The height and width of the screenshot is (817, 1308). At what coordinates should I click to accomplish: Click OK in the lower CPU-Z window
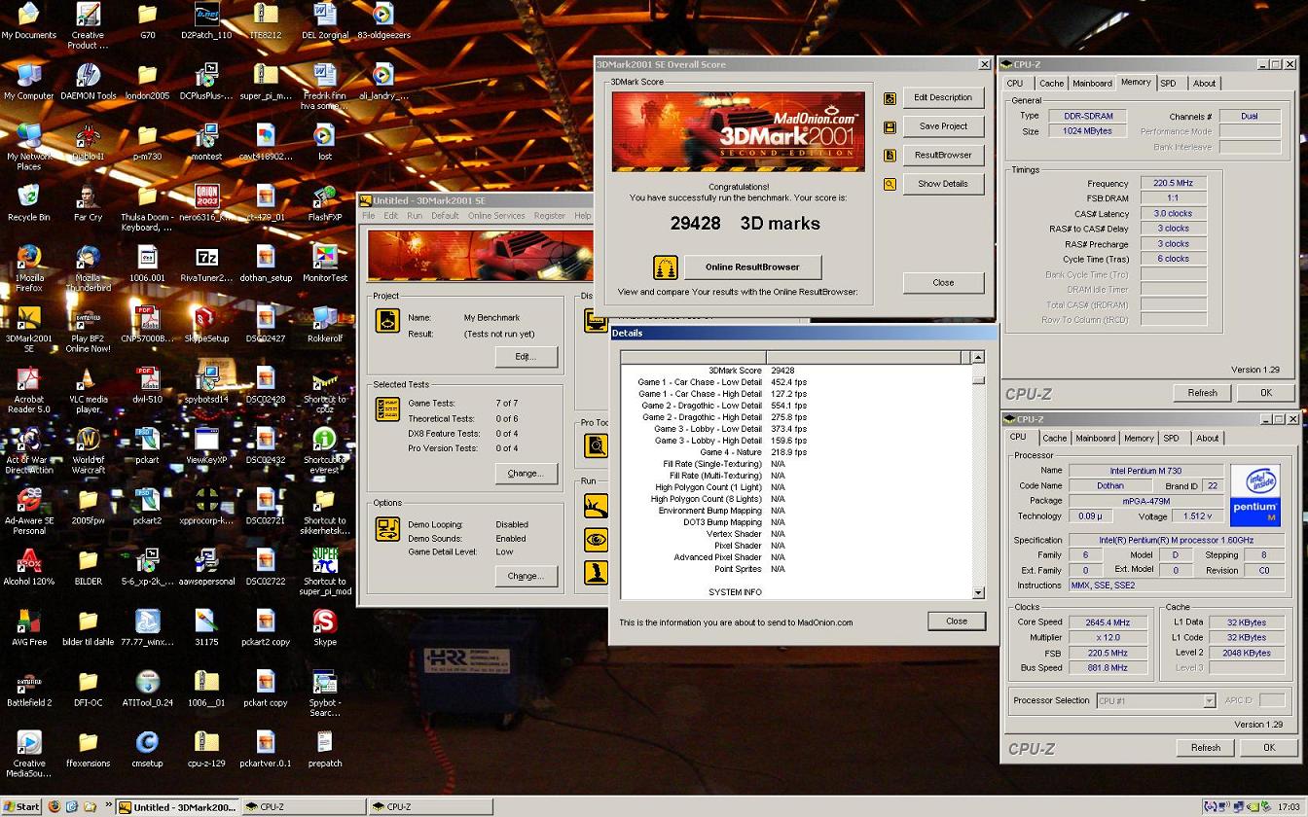(1268, 748)
